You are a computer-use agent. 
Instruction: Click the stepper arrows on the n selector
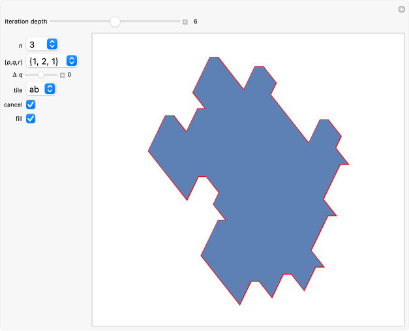point(52,44)
